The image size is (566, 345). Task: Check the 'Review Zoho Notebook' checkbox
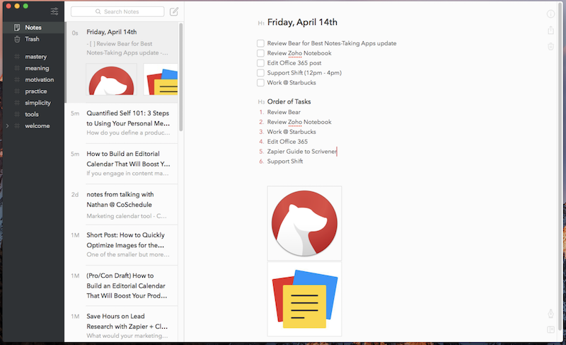click(260, 53)
